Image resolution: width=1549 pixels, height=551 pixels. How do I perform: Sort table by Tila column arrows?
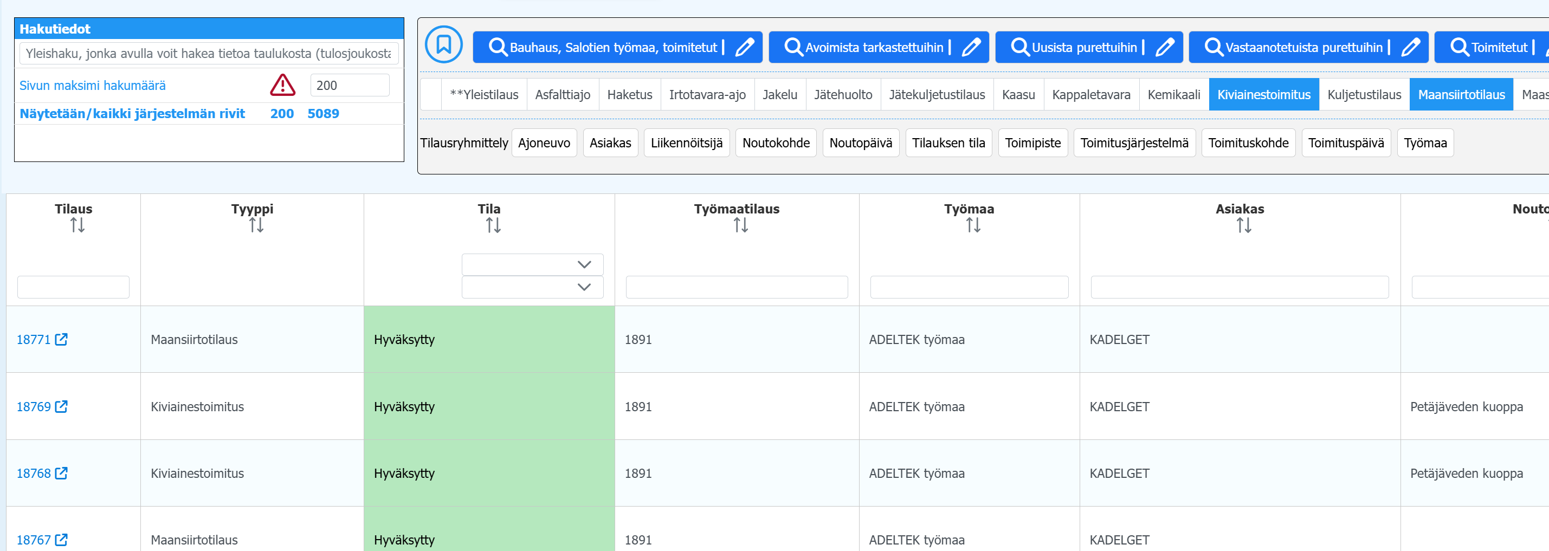coord(493,225)
